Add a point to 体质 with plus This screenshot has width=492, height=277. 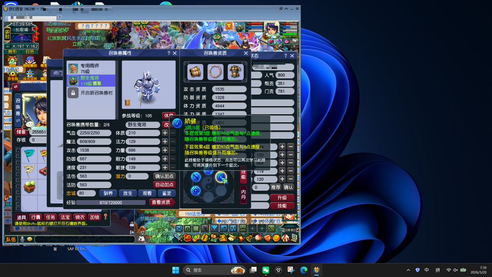(165, 133)
